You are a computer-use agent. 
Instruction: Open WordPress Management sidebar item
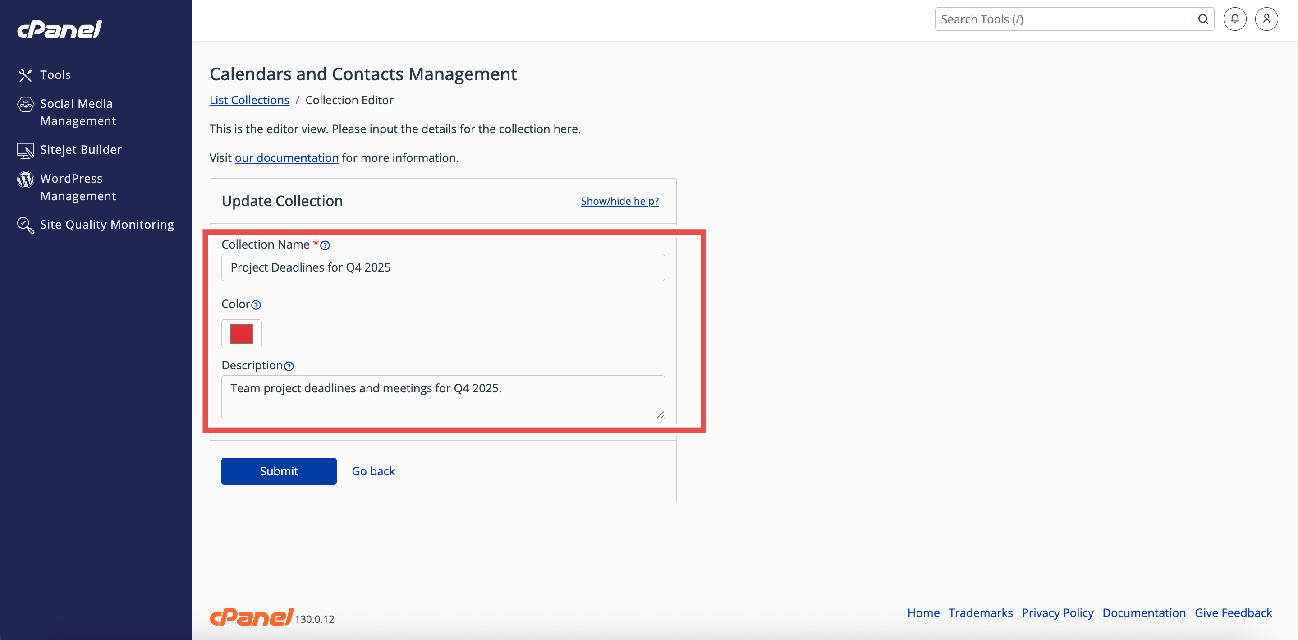tap(78, 187)
